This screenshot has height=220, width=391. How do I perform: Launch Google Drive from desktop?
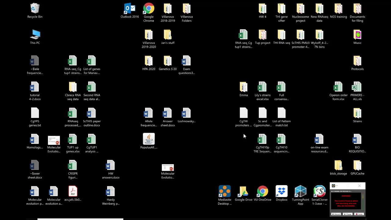[243, 192]
